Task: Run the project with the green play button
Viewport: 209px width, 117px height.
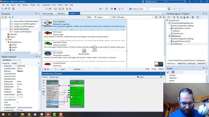Action: click(101, 9)
